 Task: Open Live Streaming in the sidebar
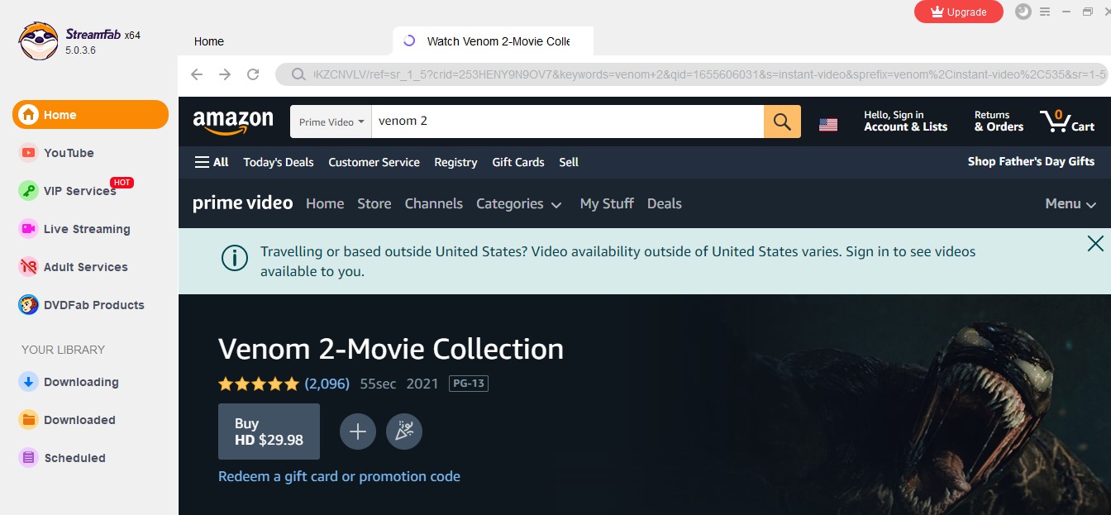pyautogui.click(x=87, y=229)
